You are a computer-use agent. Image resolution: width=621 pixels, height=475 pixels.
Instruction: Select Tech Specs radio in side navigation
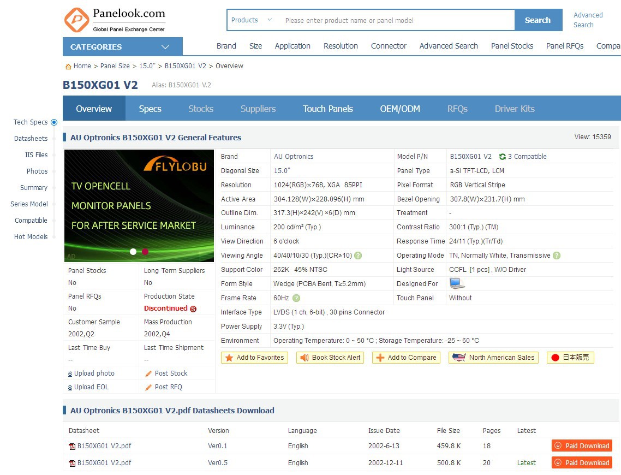[x=54, y=122]
